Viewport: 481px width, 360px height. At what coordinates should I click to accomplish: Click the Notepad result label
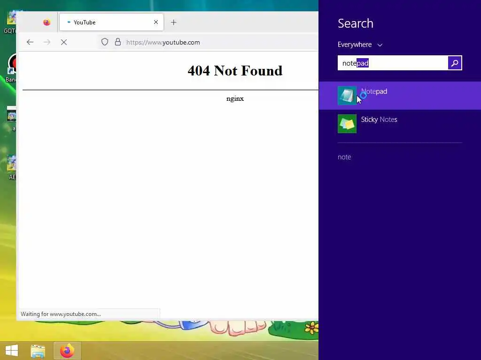[x=374, y=91]
